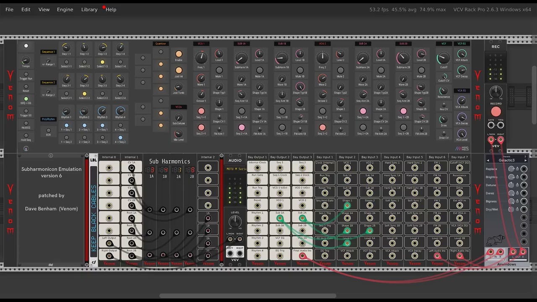Click the Tempo knob
Screen dimensions: 537x302
pos(26,60)
